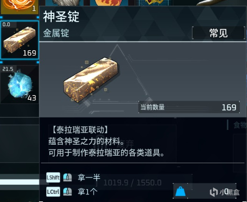
Task: Click the LCtrl key hint
Action: (53, 191)
